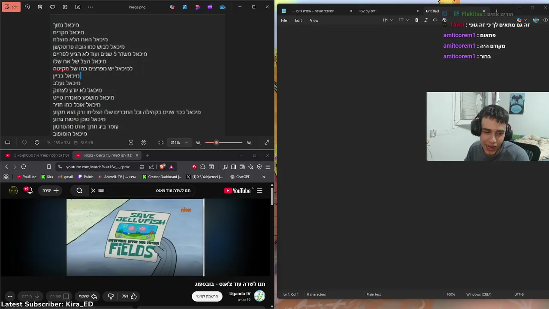Open the ChatGPT bookmark
Viewport: 549px width, 309px height.
[x=240, y=177]
